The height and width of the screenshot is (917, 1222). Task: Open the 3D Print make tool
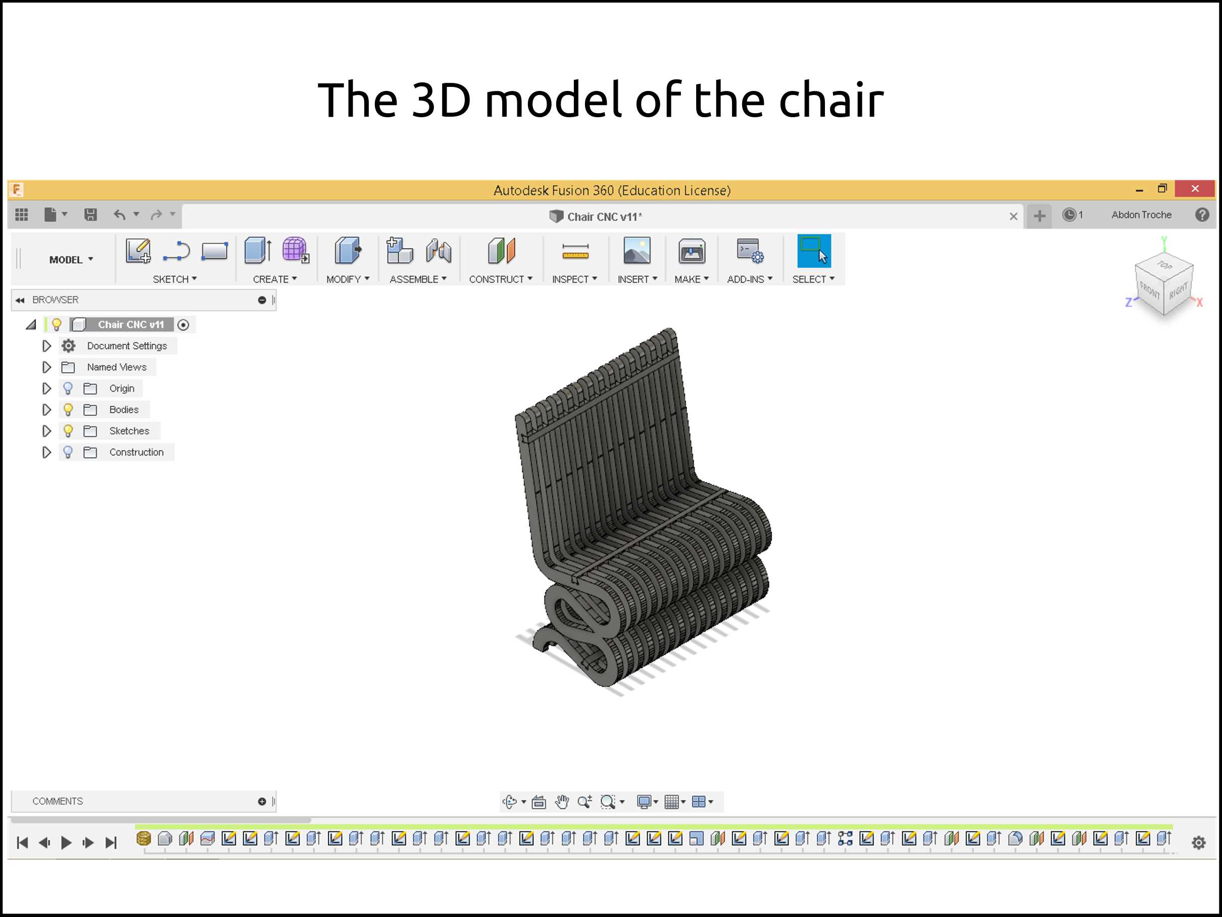[692, 251]
